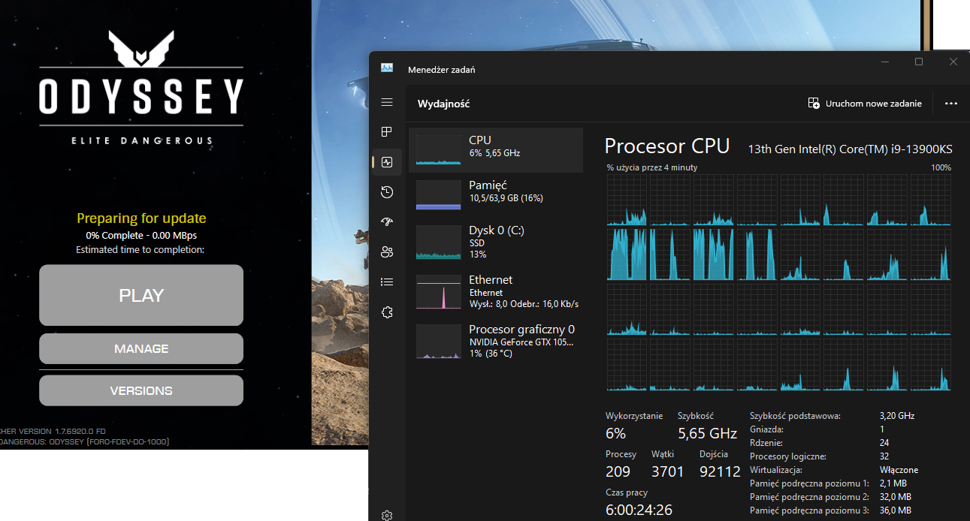Viewport: 970px width, 521px height.
Task: Maximize the Menedżer zadań window
Action: [x=919, y=62]
